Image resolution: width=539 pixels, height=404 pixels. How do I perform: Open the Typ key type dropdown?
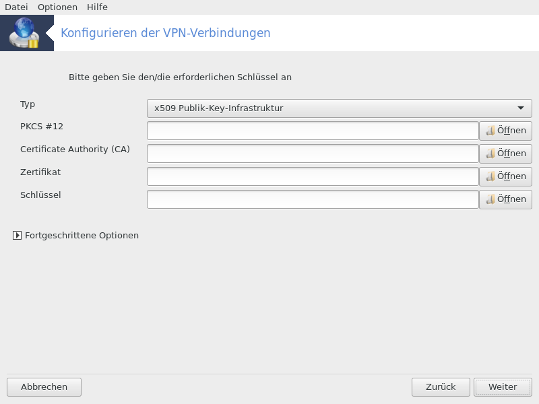(x=340, y=108)
